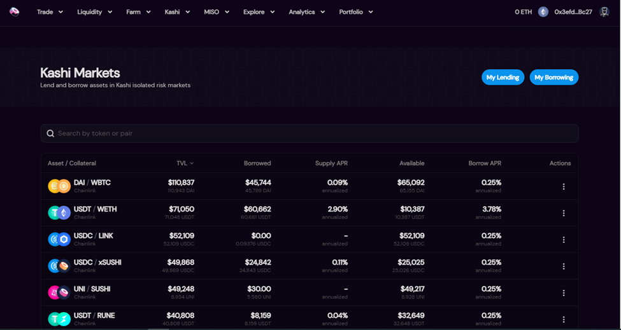Viewport: 621px width, 330px height.
Task: Click the wallet address 0x3efd...Bc27
Action: click(x=573, y=12)
